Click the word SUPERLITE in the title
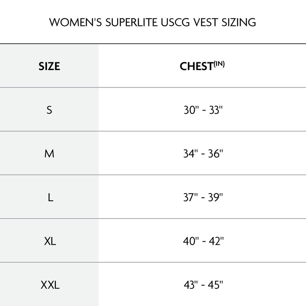The image size is (306, 306). (x=131, y=22)
